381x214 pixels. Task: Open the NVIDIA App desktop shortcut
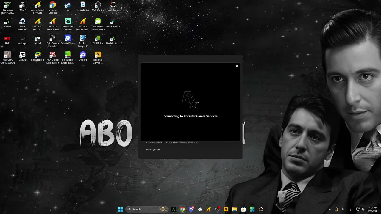click(x=98, y=40)
